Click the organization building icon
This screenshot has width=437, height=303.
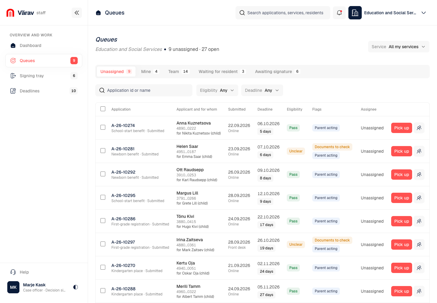click(355, 13)
